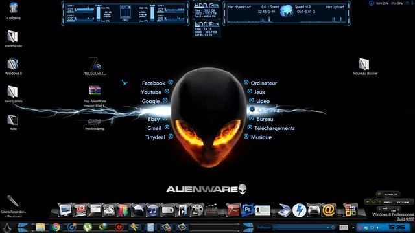
Task: Open the Nouveau dossier folder icon
Action: pos(364,64)
